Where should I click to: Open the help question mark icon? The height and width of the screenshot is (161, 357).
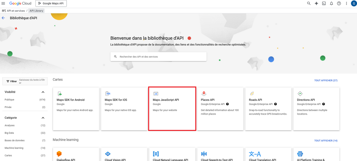click(x=339, y=4)
